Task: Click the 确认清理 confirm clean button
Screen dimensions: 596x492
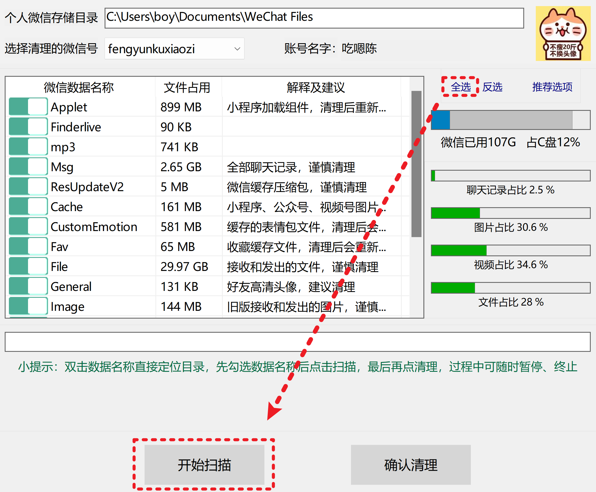Action: click(x=411, y=465)
